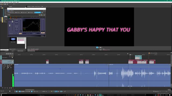Open a project with the folder icon
The image size is (172, 96).
pos(3,4)
